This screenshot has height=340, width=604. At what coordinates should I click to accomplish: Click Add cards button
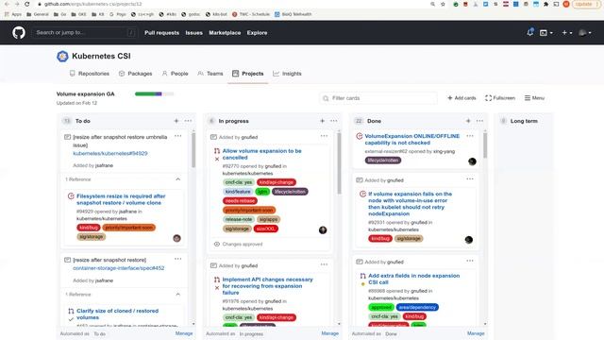pyautogui.click(x=461, y=98)
